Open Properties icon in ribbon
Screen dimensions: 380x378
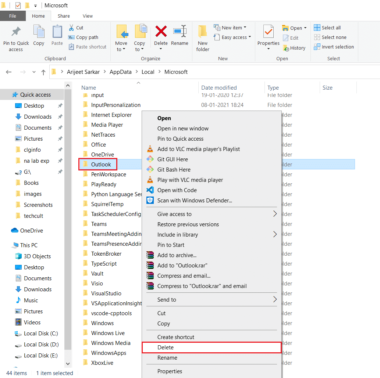coord(268,33)
